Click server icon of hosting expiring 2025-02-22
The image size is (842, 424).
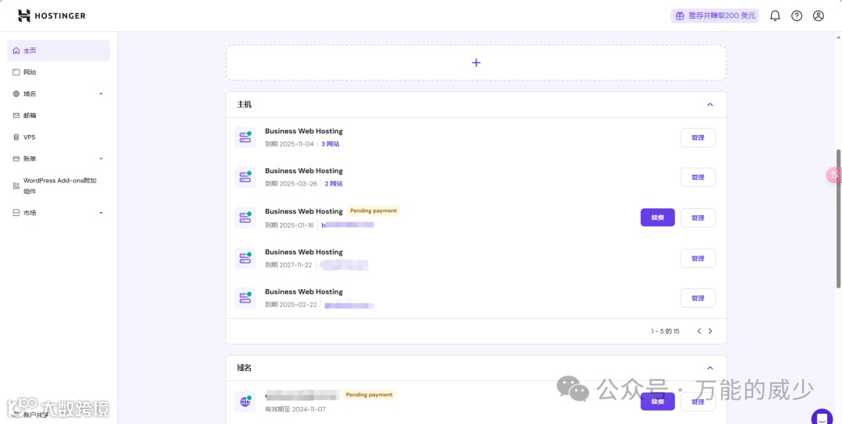click(245, 298)
